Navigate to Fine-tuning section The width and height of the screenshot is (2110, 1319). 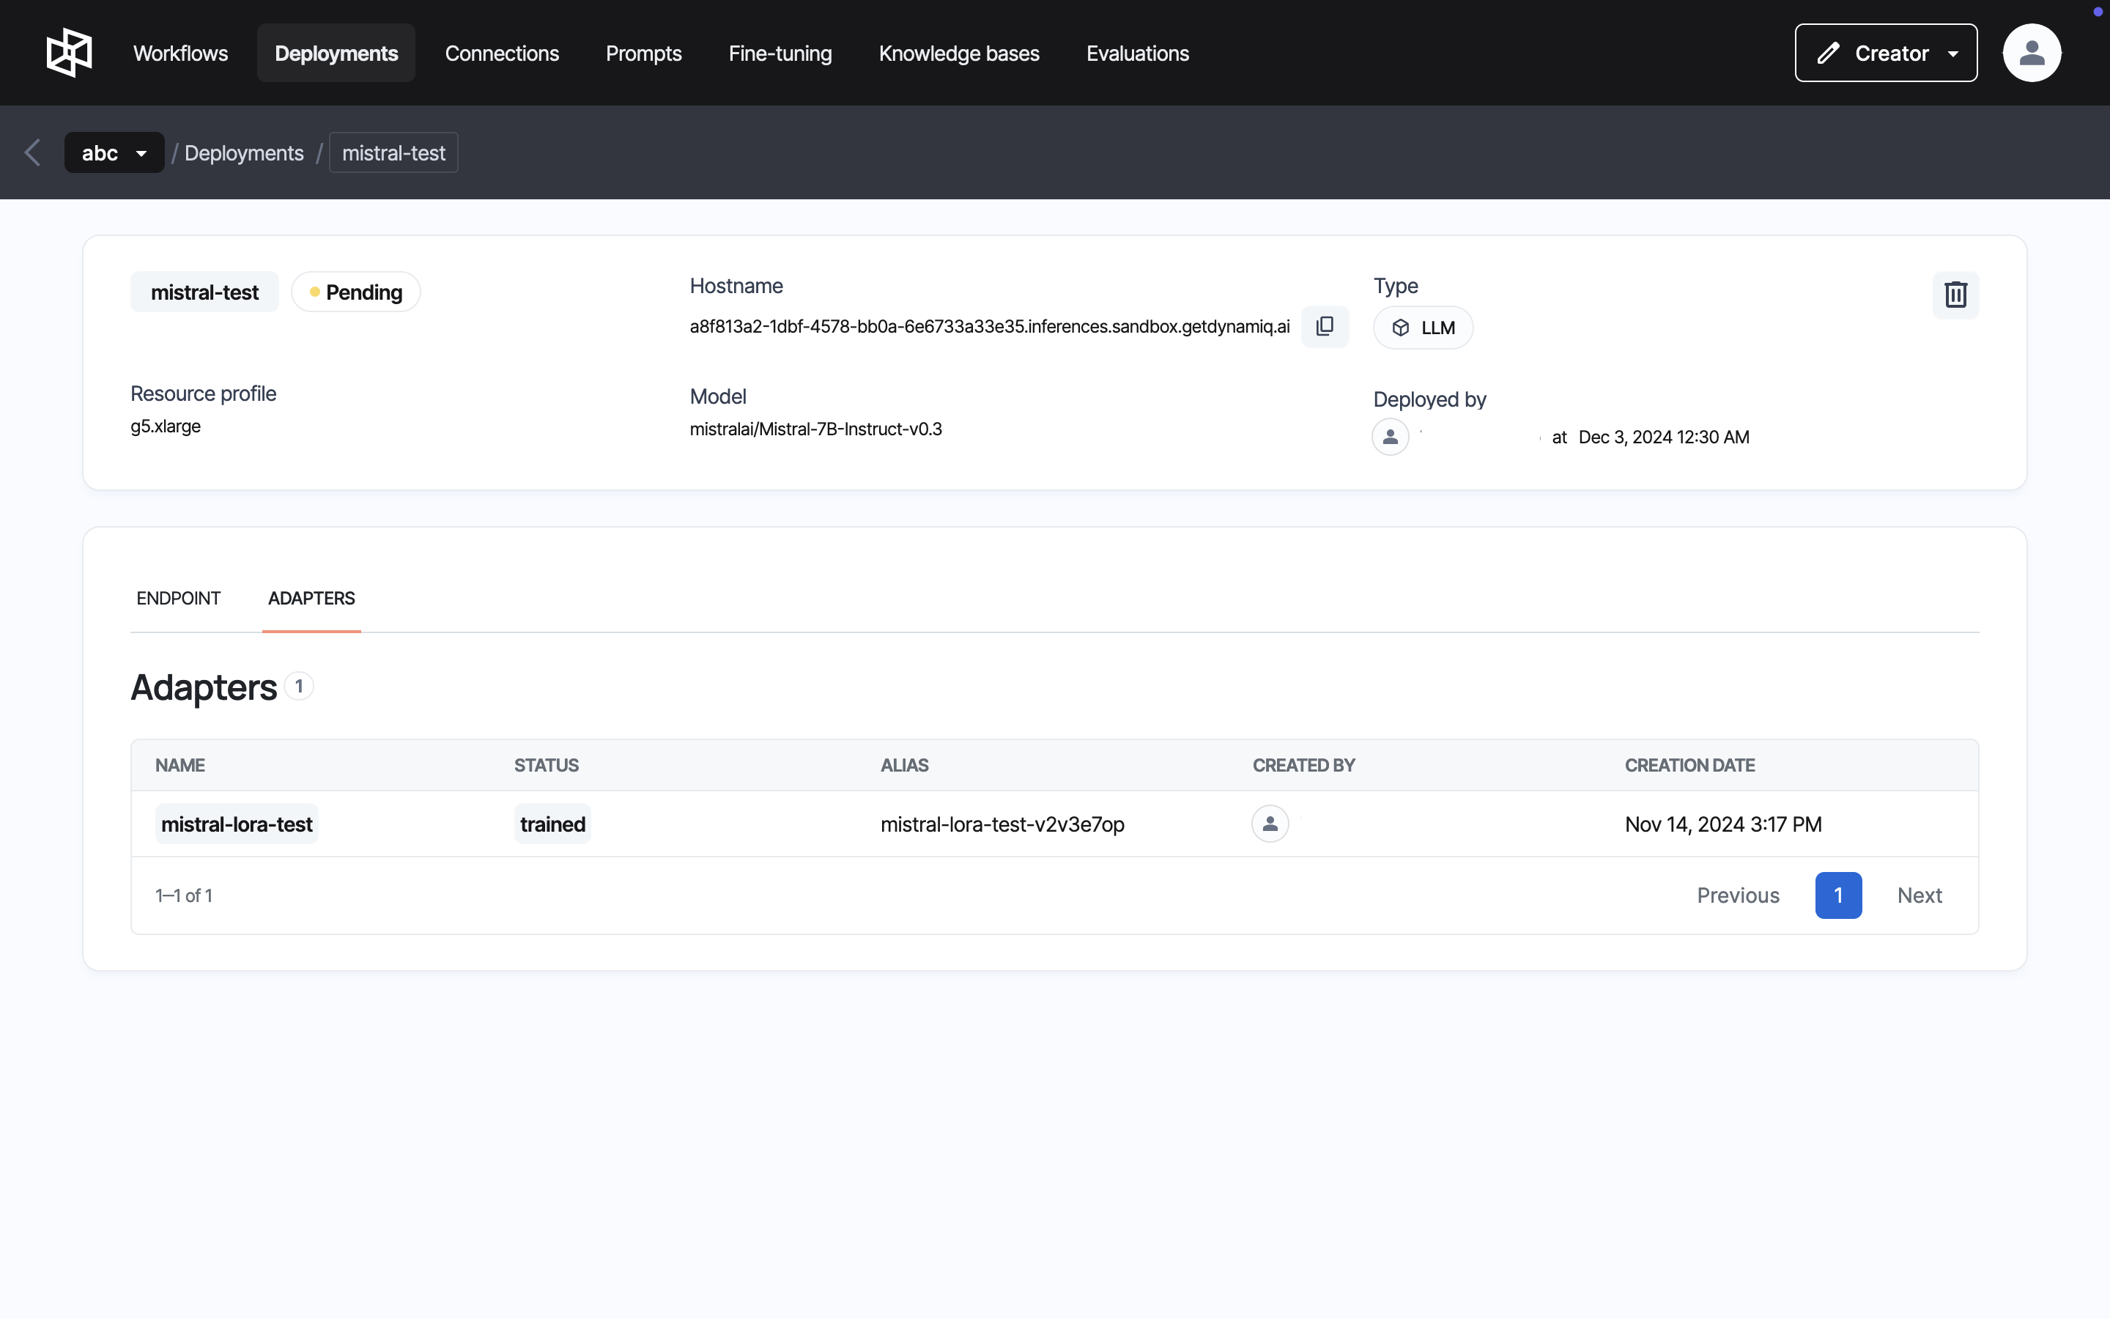(x=780, y=53)
